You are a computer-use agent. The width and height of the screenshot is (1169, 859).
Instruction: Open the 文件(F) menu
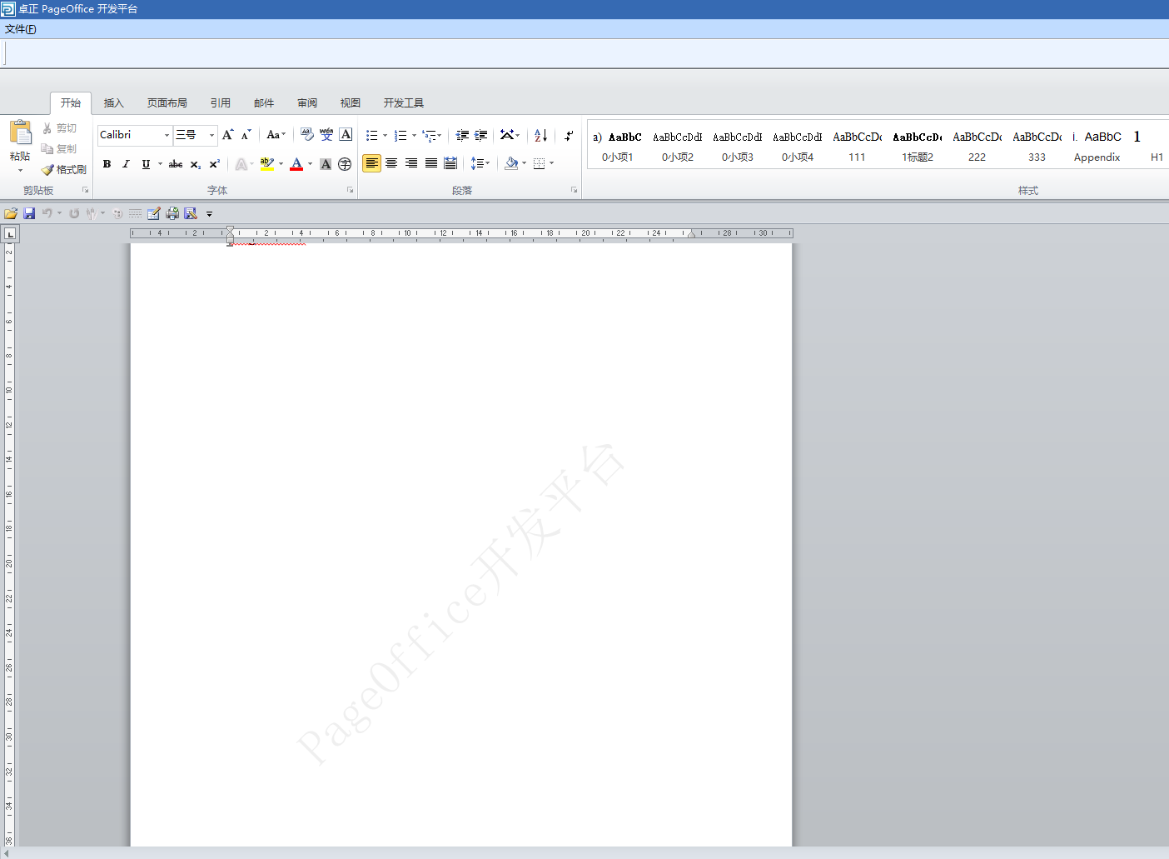(21, 29)
